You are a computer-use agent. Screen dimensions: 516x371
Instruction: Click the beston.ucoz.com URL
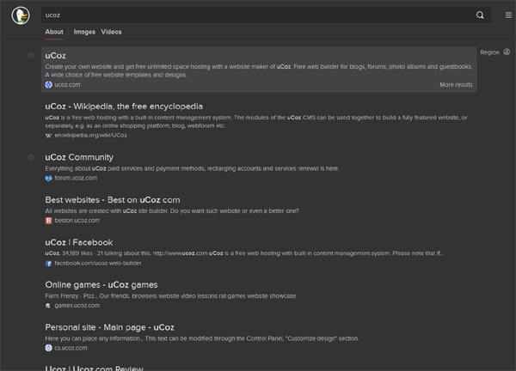point(77,221)
